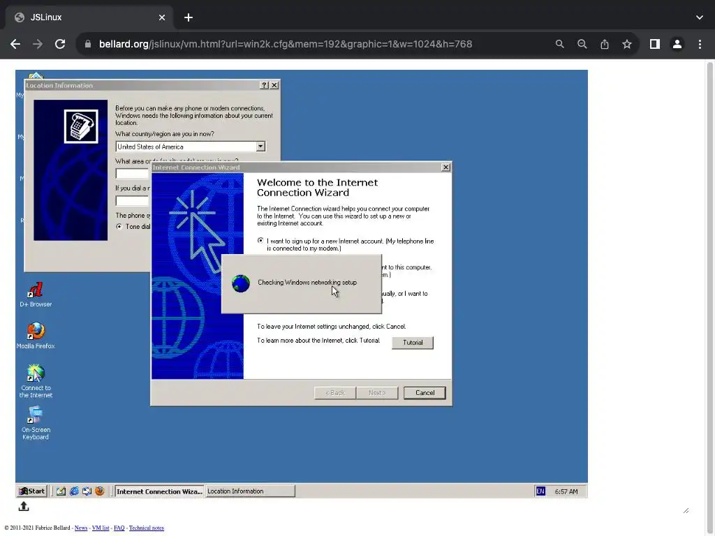
Task: Click Show Desktop quick launch icon
Action: pos(61,491)
